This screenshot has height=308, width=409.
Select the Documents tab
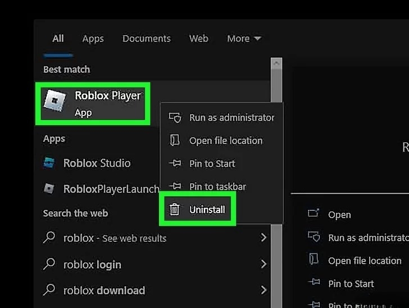coord(147,39)
